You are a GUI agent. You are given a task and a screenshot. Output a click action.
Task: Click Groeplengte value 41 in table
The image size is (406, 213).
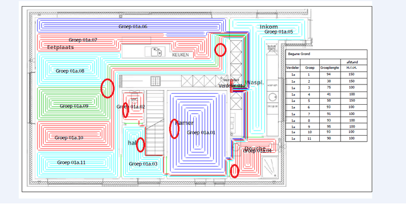328,94
